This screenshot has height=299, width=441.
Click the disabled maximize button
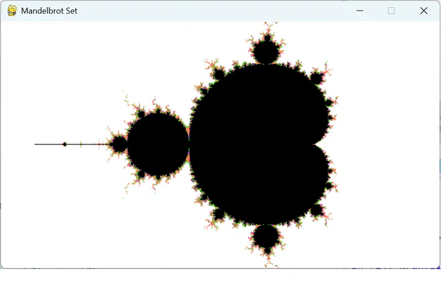(391, 11)
